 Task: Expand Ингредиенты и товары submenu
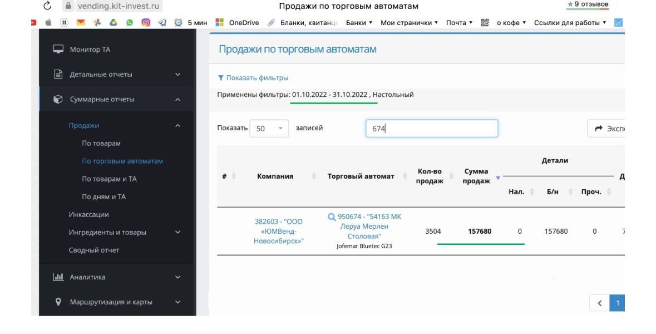point(125,232)
